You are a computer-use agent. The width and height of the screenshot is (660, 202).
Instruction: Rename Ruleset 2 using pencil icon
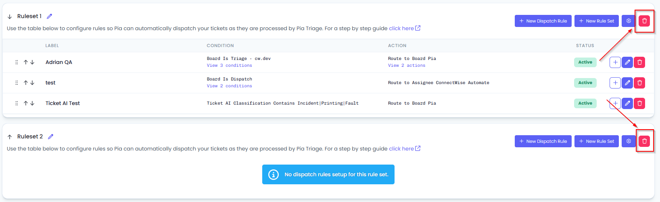click(51, 137)
